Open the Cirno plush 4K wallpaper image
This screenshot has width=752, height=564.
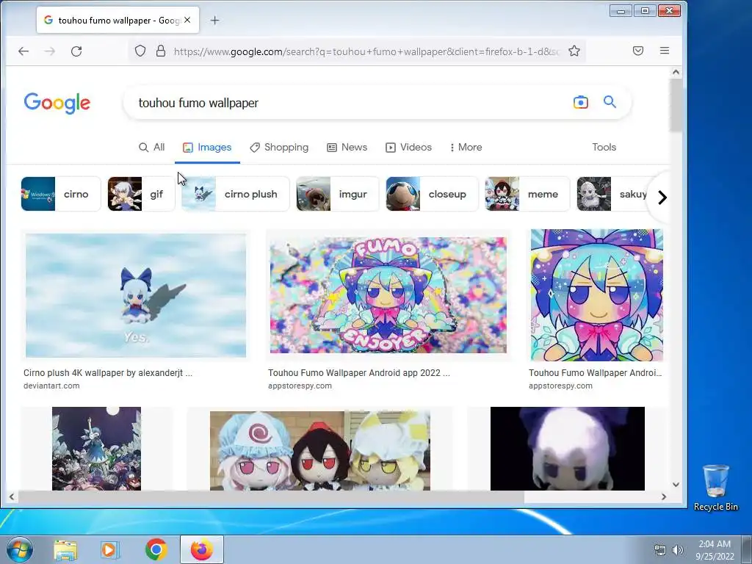click(136, 295)
